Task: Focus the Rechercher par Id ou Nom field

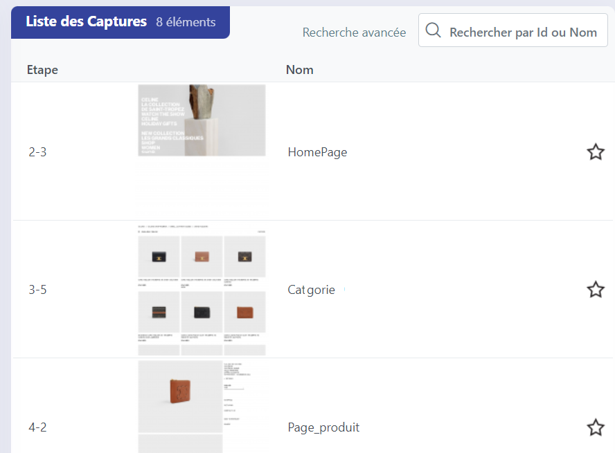Action: [513, 30]
